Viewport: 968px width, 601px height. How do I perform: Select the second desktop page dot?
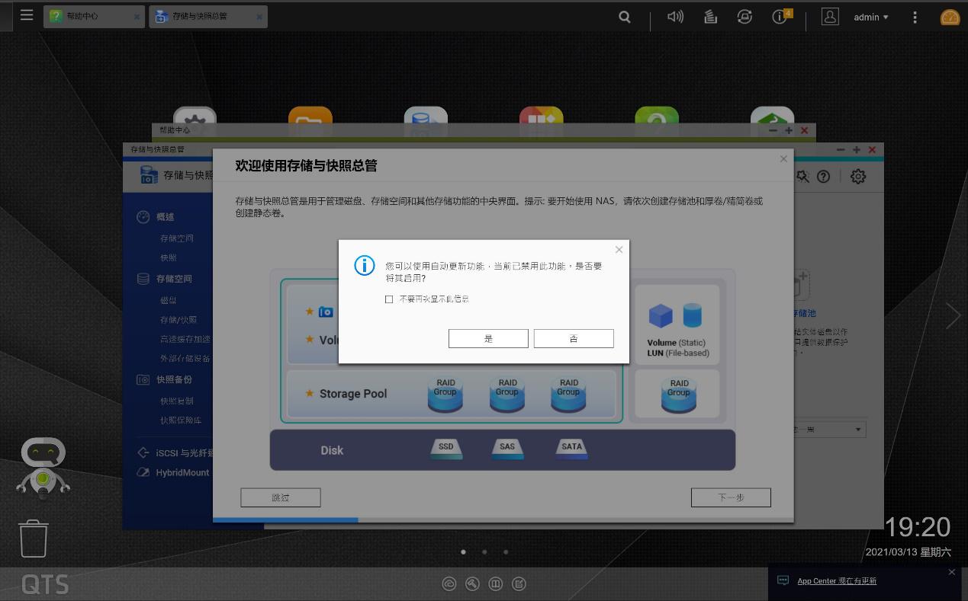484,551
